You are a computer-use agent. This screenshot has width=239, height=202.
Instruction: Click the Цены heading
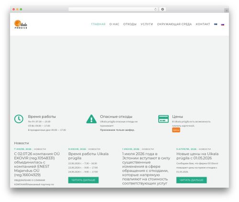pos(177,117)
